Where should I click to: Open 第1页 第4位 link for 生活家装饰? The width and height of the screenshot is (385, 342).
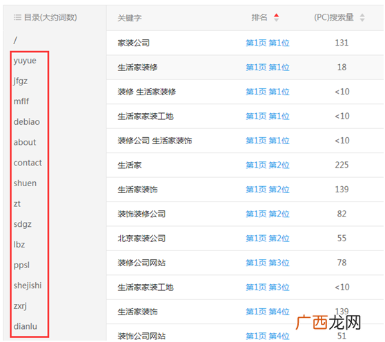(268, 312)
